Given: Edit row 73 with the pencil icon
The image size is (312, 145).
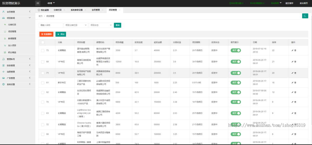Looking at the screenshot, I should 292,50.
